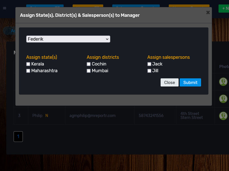Image resolution: width=229 pixels, height=171 pixels.
Task: Tick the Cochin district checkbox
Action: (89, 64)
